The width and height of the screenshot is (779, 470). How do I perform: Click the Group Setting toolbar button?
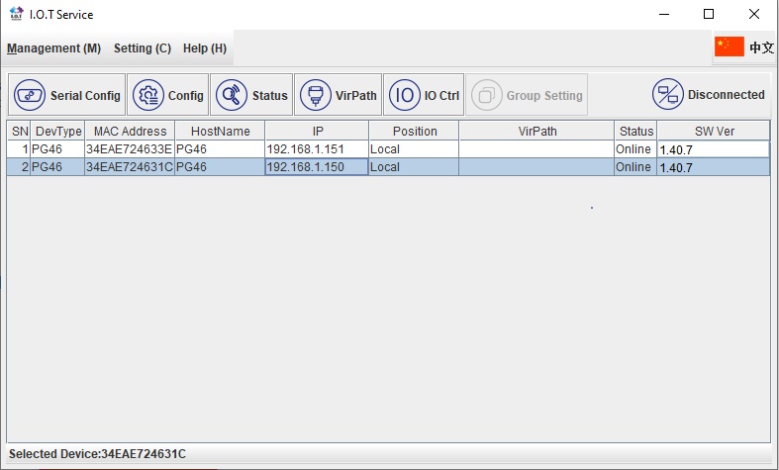coord(527,95)
